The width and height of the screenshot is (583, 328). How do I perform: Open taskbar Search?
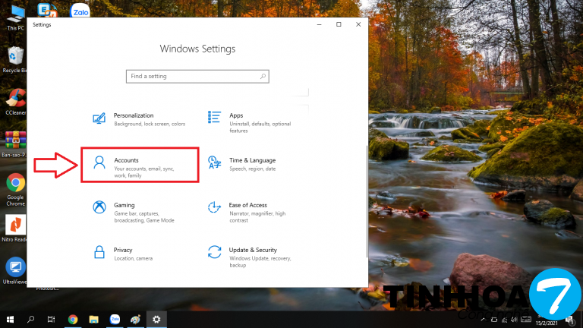point(31,320)
